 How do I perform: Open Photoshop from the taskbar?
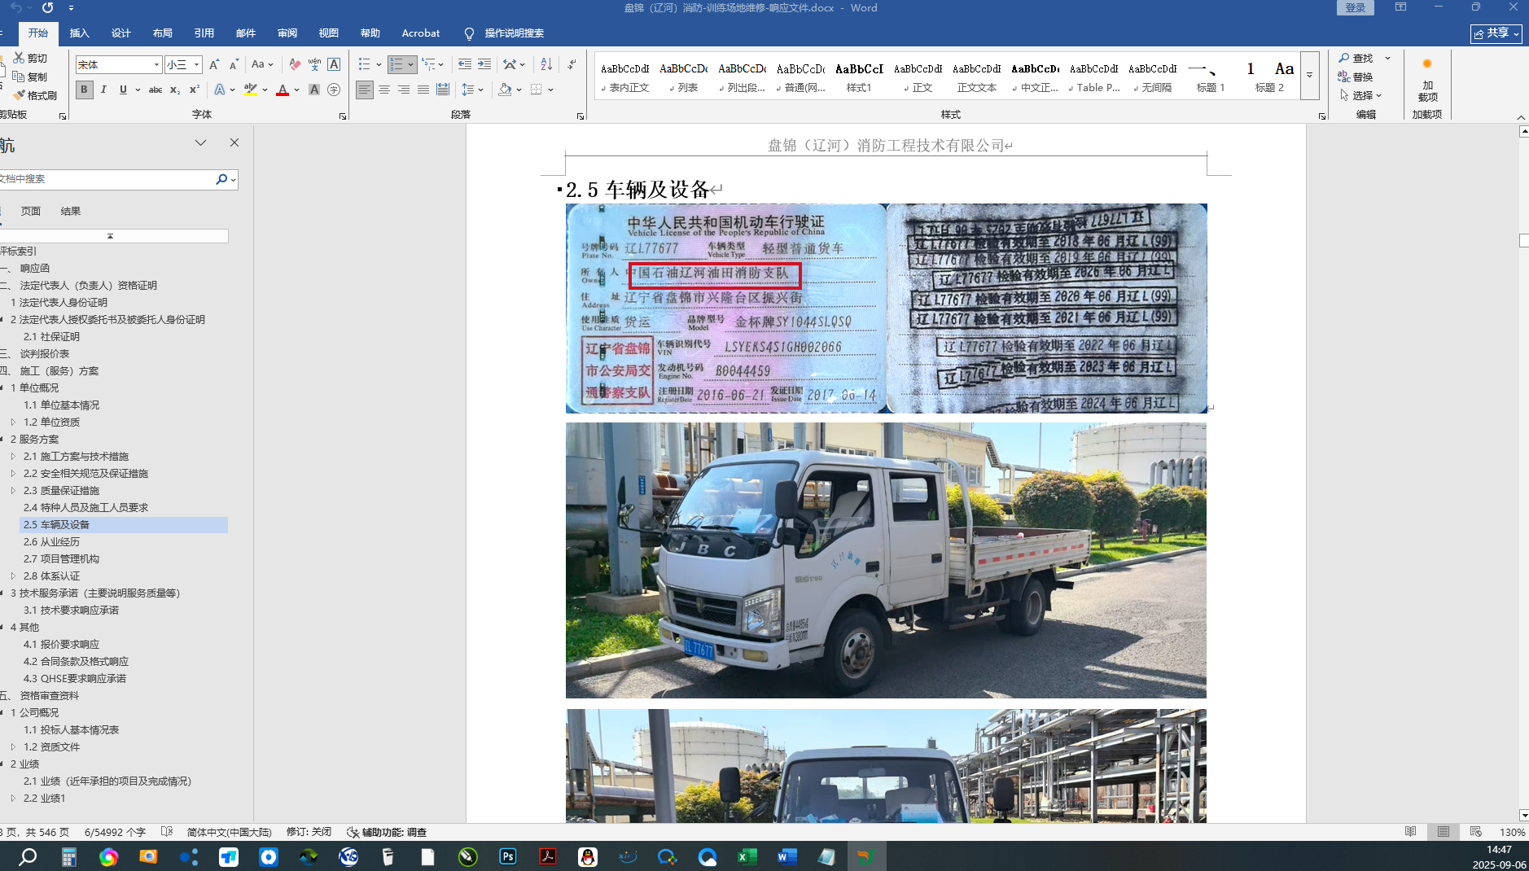[508, 856]
